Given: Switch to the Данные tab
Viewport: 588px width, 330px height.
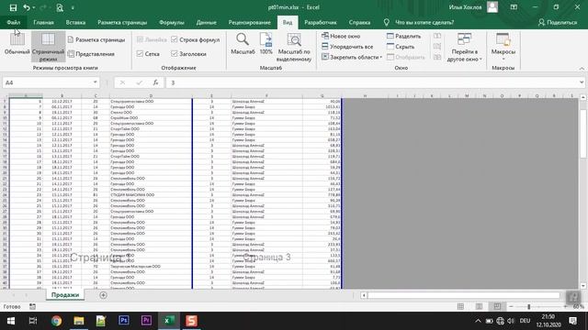Looking at the screenshot, I should pyautogui.click(x=206, y=22).
